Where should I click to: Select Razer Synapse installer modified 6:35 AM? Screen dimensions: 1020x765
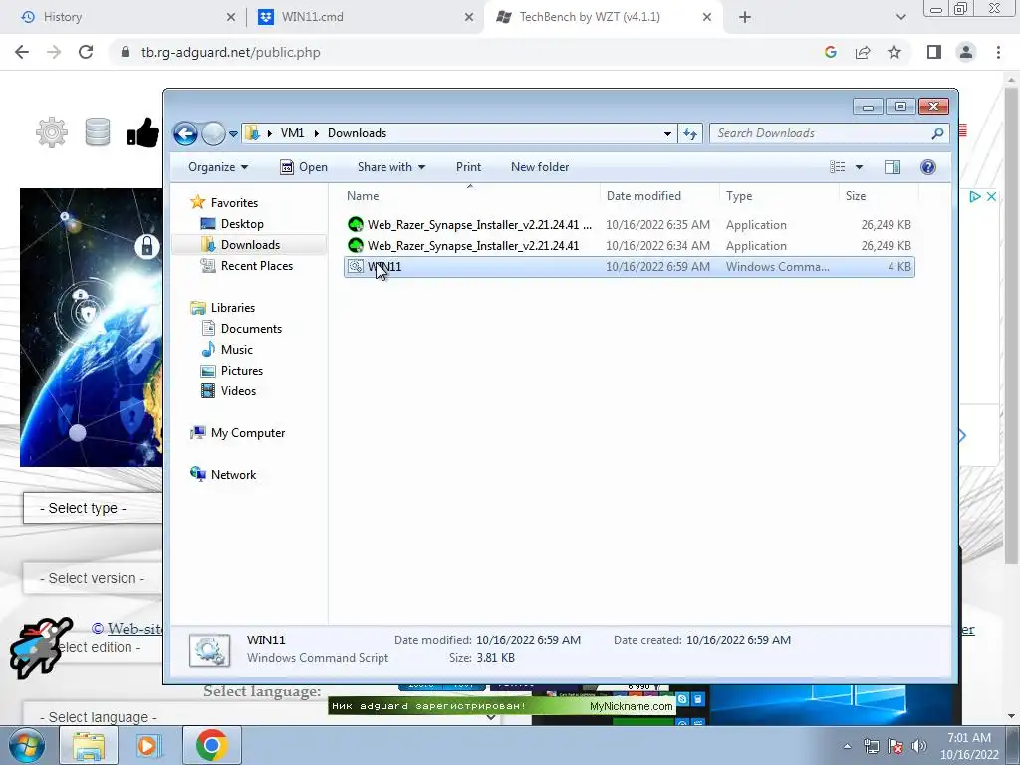[x=630, y=225]
